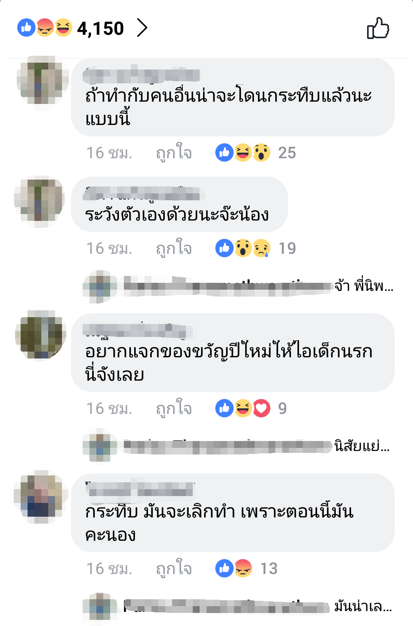View the 13 reactions on fourth comment
Image resolution: width=413 pixels, height=626 pixels.
coord(246,569)
